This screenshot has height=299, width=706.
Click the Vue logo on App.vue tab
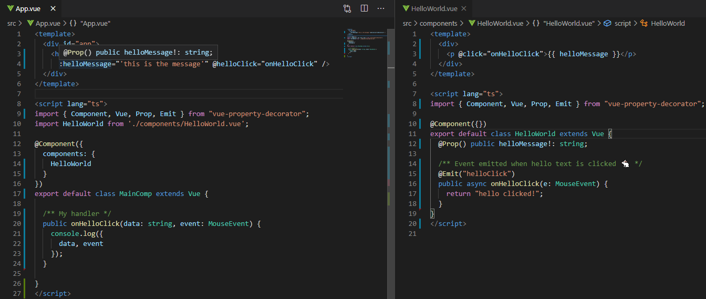pos(10,8)
